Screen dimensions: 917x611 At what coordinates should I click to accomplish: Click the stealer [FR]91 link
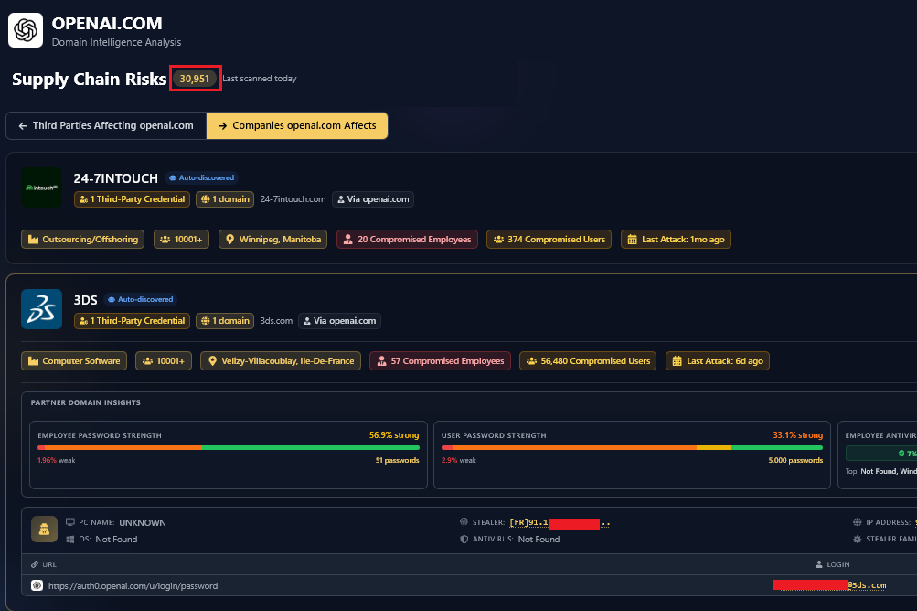(560, 522)
